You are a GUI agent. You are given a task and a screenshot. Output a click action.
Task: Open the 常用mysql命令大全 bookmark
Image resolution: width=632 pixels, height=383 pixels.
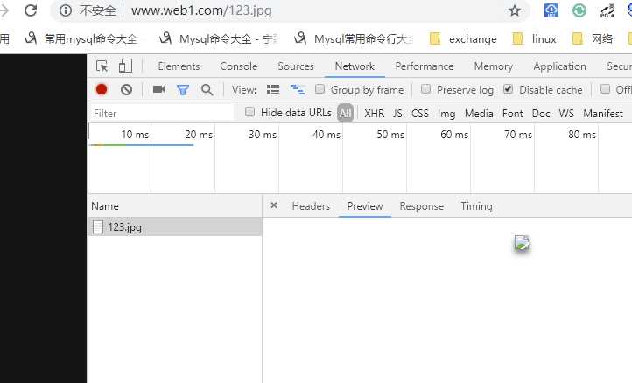coord(81,39)
